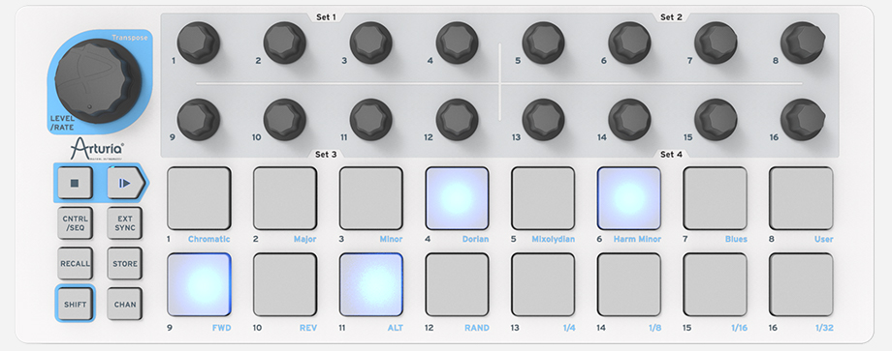Select pad 15 for 1/16 step size

(716, 284)
